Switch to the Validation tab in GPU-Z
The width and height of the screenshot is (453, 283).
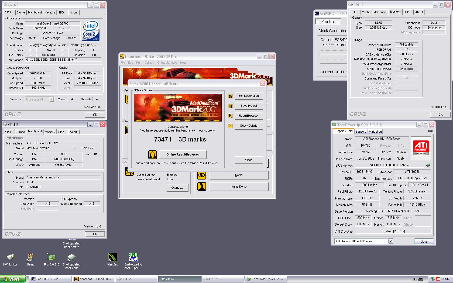pos(375,132)
